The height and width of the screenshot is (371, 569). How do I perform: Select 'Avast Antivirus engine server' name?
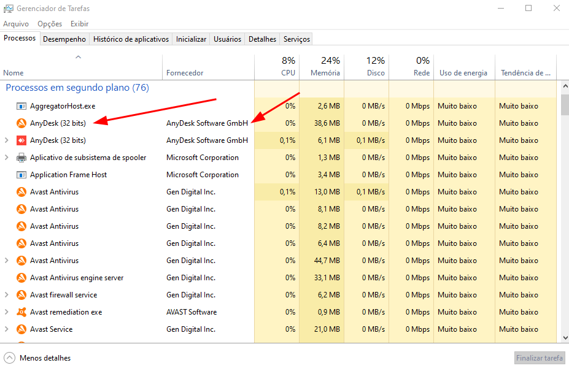point(77,278)
